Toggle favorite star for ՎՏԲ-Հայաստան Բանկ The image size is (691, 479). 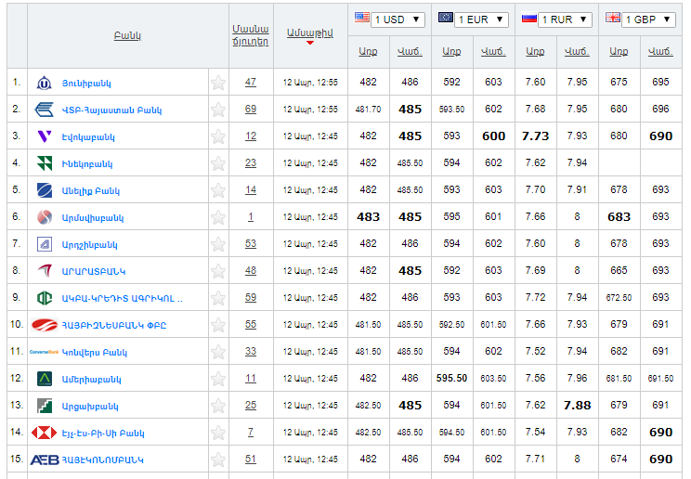point(218,110)
